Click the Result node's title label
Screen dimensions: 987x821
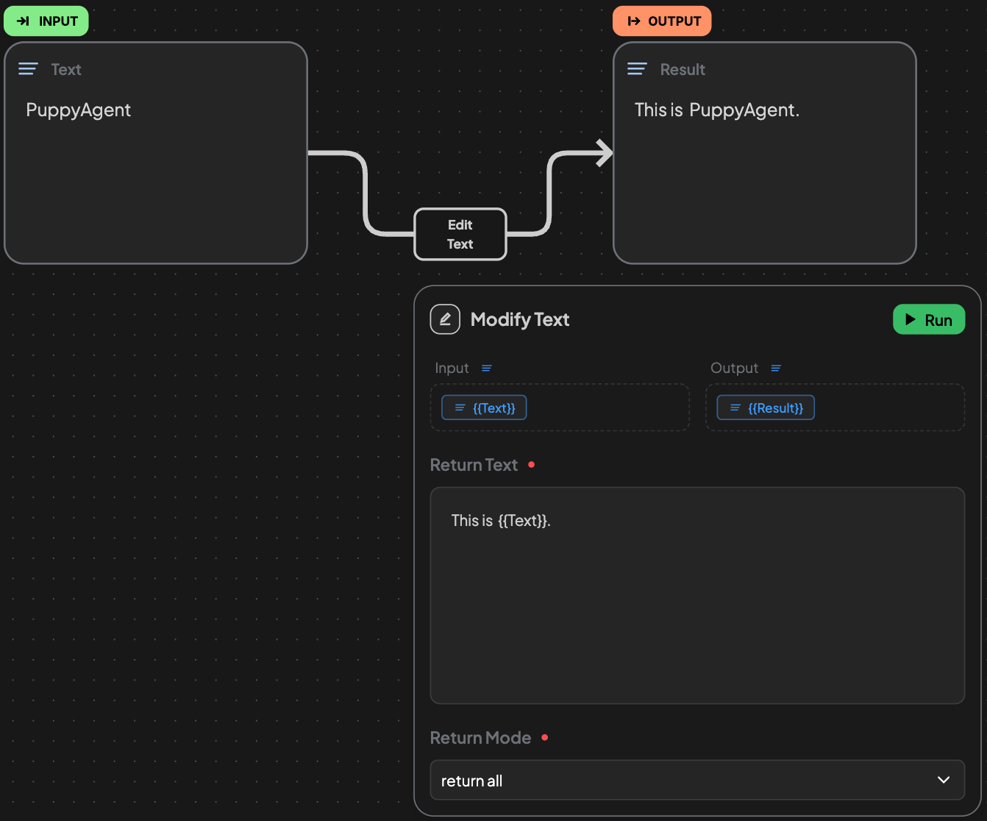pos(683,70)
